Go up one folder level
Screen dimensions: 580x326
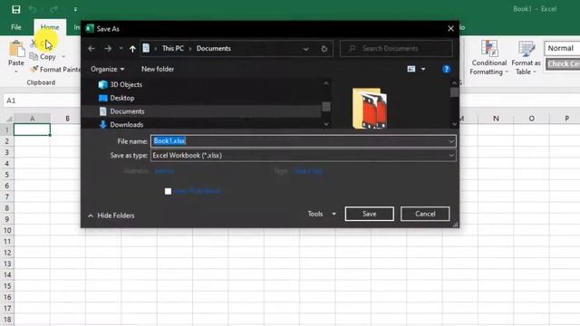point(132,48)
